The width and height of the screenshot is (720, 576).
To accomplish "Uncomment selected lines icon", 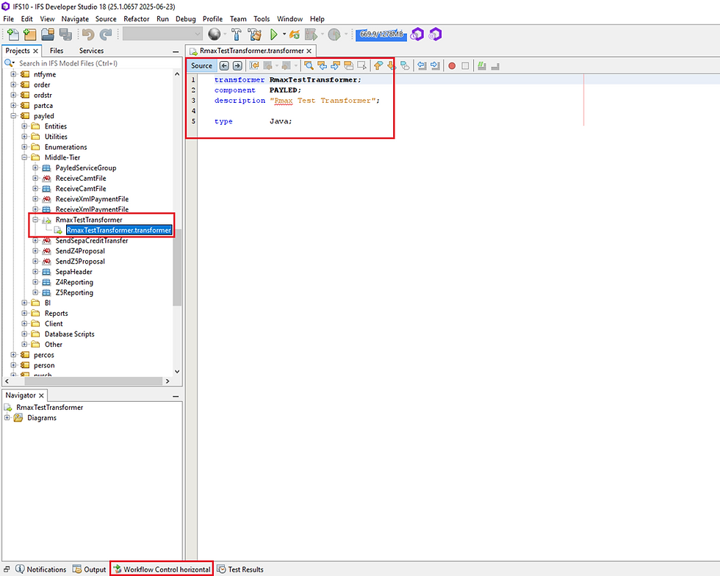I will point(495,65).
